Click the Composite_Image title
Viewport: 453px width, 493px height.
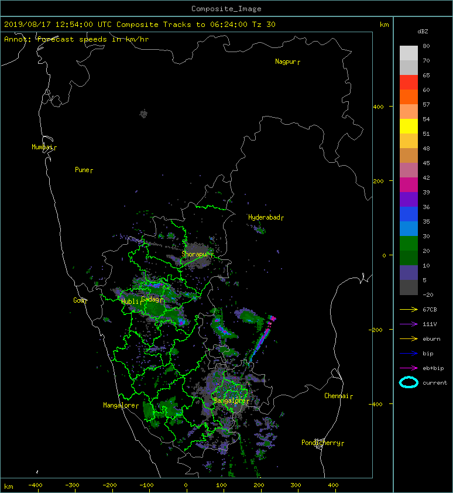227,9
